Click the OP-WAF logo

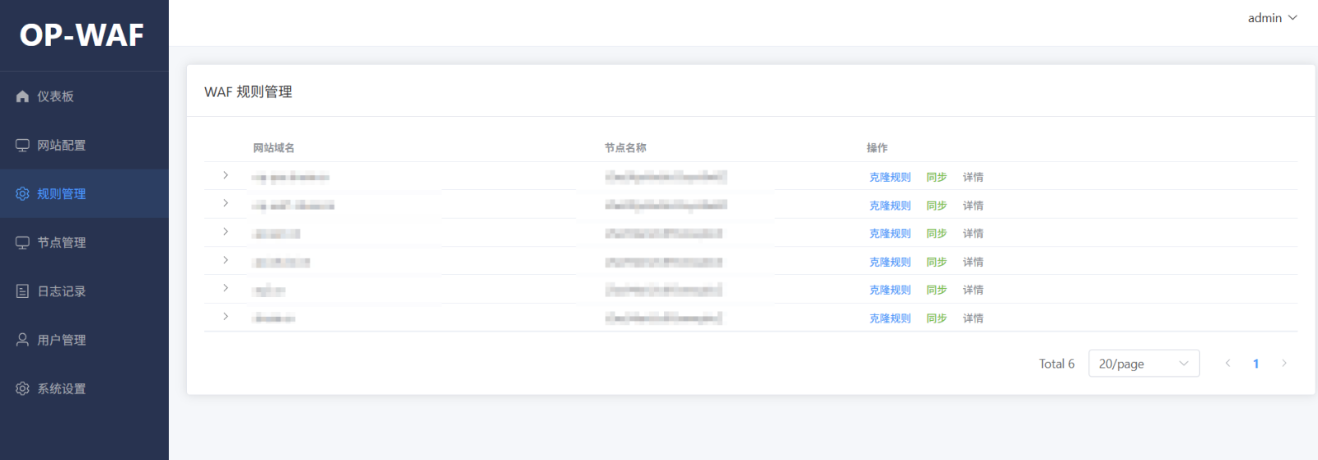pyautogui.click(x=82, y=35)
